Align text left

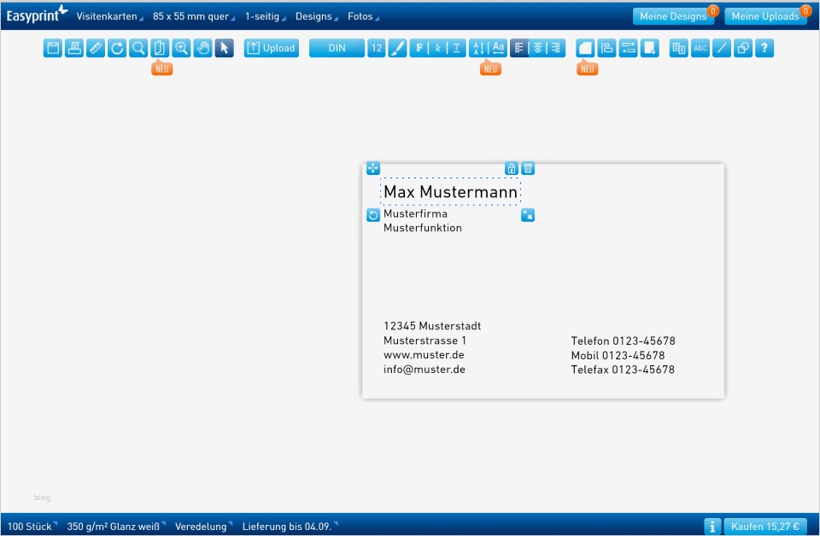point(518,48)
